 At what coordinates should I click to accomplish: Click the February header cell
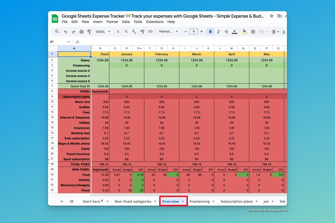tap(162, 54)
